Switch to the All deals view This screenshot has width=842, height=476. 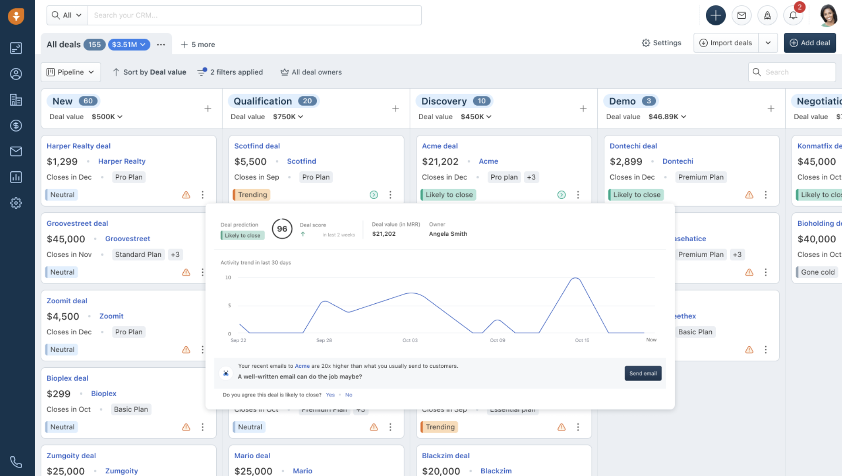(63, 44)
